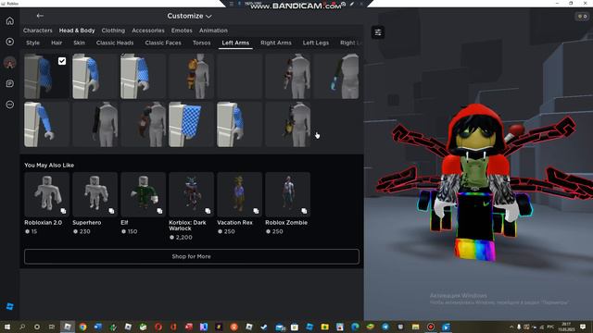Switch to the Clothing tab
The height and width of the screenshot is (333, 593).
point(113,31)
